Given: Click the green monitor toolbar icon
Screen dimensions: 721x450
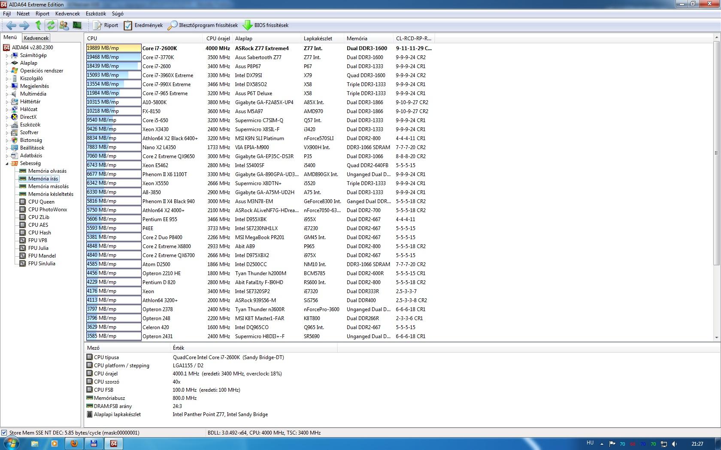Looking at the screenshot, I should click(77, 25).
